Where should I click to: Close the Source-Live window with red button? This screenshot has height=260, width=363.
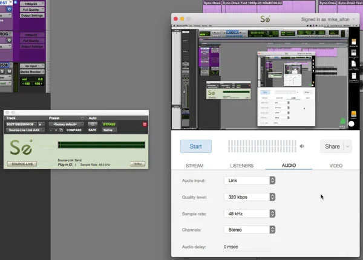pos(175,19)
